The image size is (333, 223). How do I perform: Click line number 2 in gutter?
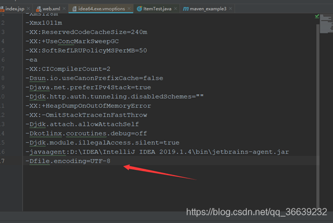(x=2, y=23)
